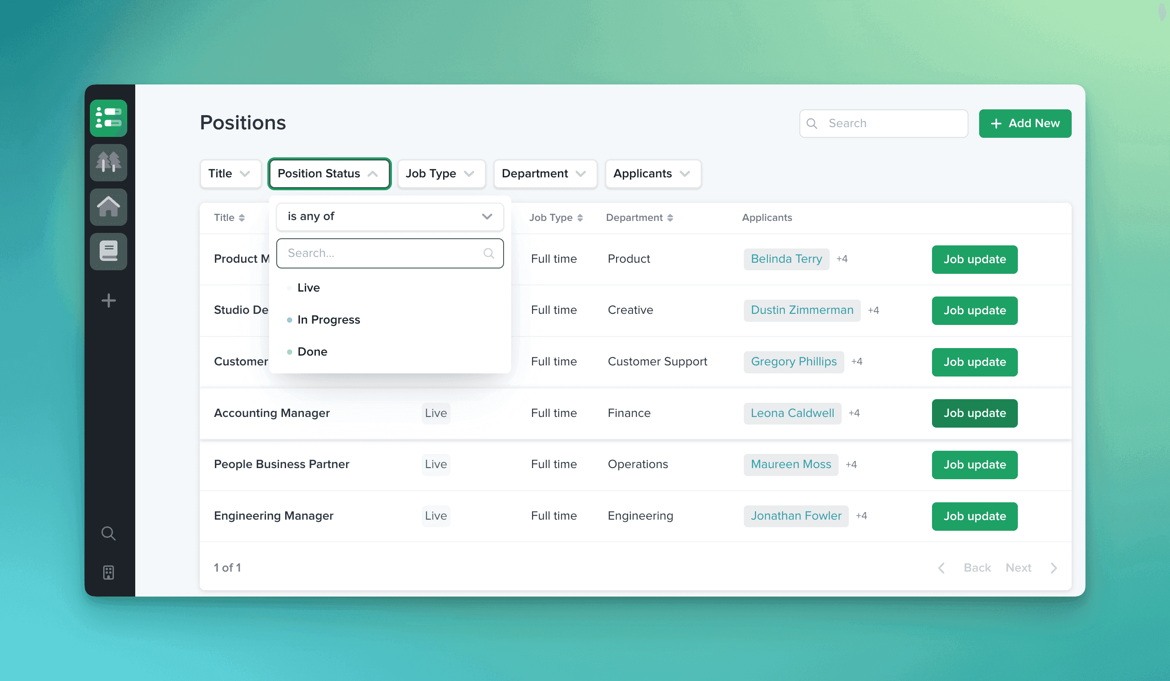Screen dimensions: 1170x681
Task: Click Job update for Accounting Manager
Action: pos(974,413)
